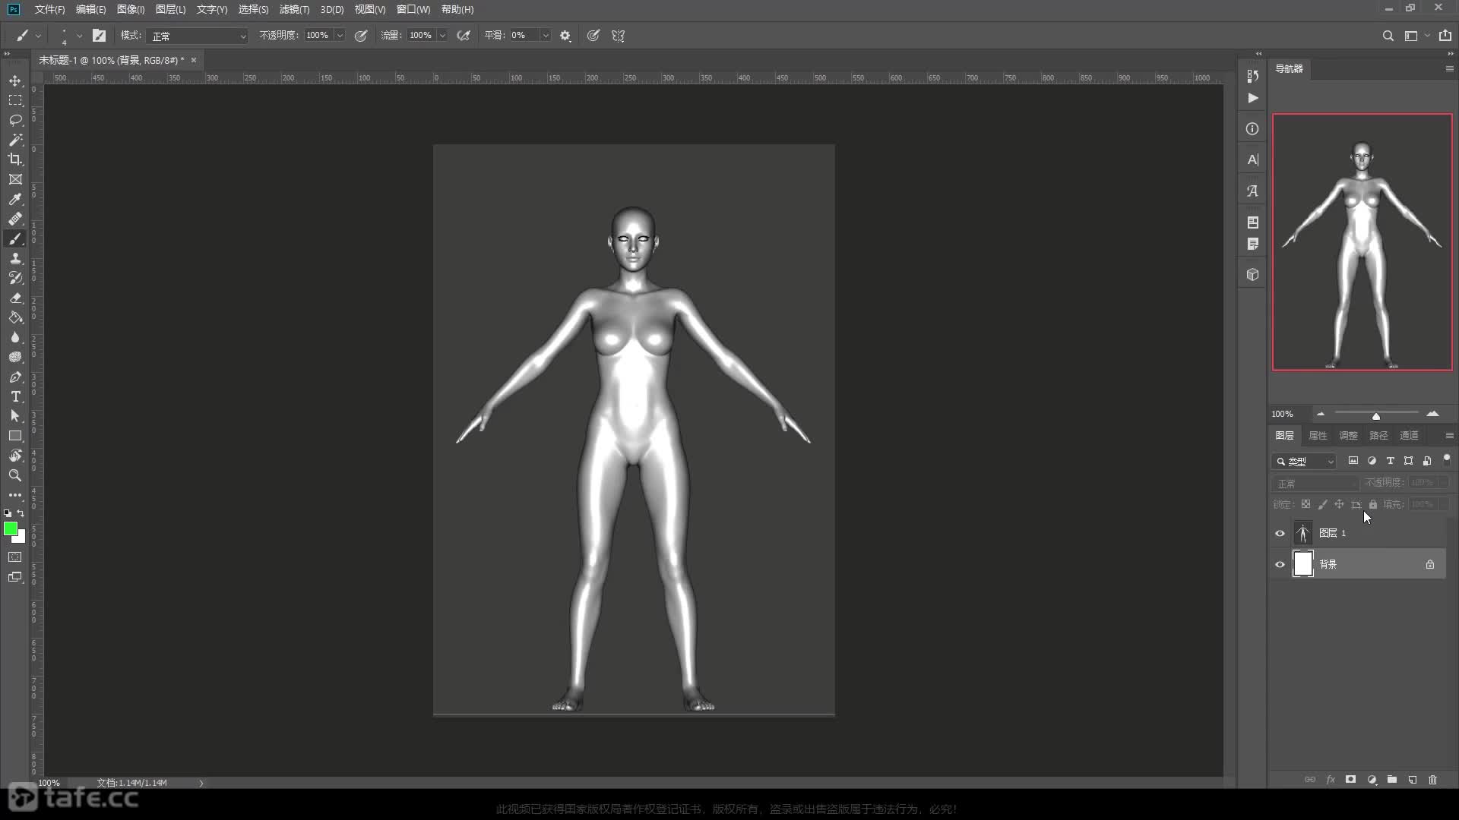This screenshot has height=820, width=1459.
Task: Expand the status bar info arrow
Action: (201, 783)
